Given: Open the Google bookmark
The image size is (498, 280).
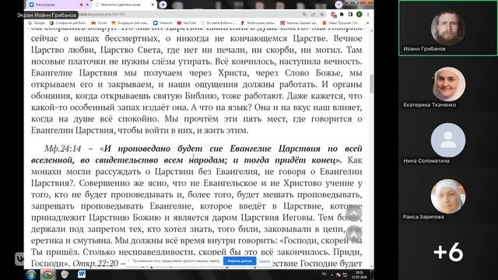Looking at the screenshot, I should [x=37, y=23].
